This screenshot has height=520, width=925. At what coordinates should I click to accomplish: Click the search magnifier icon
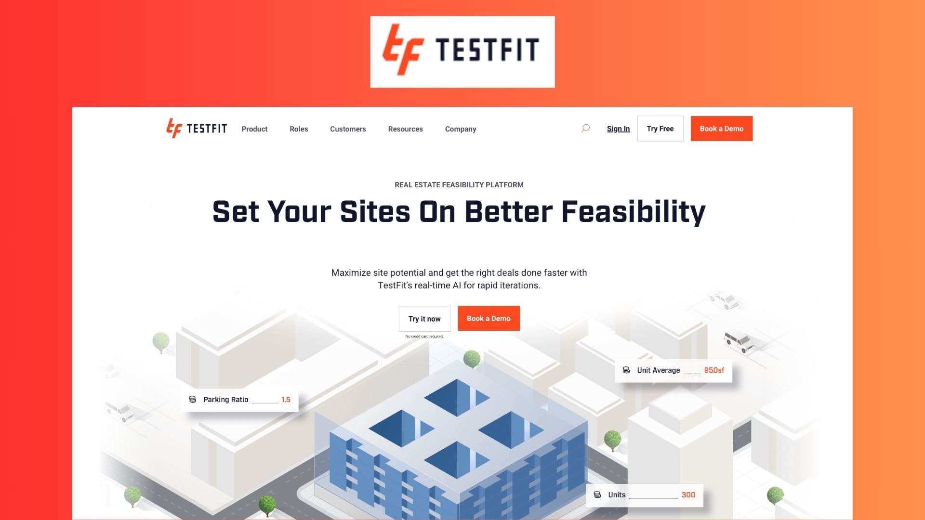click(x=585, y=128)
